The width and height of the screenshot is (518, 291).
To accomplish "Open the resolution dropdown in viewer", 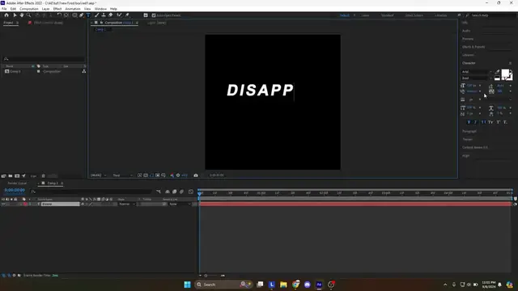I will click(x=122, y=175).
